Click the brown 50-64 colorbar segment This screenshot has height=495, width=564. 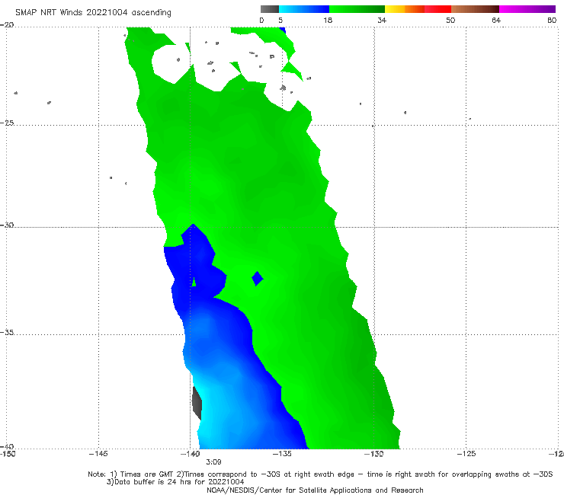coord(475,9)
